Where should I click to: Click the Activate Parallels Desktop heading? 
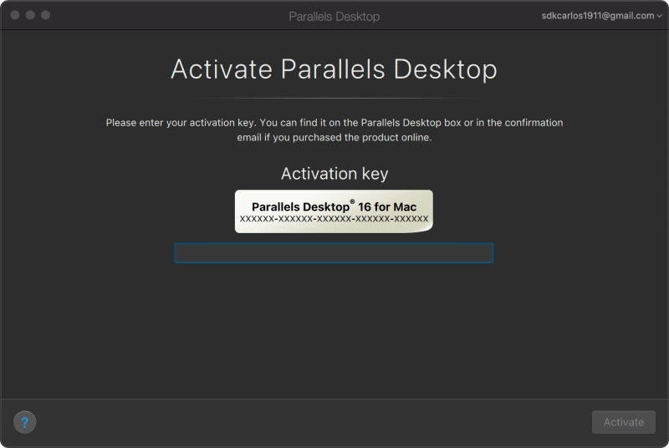(334, 69)
